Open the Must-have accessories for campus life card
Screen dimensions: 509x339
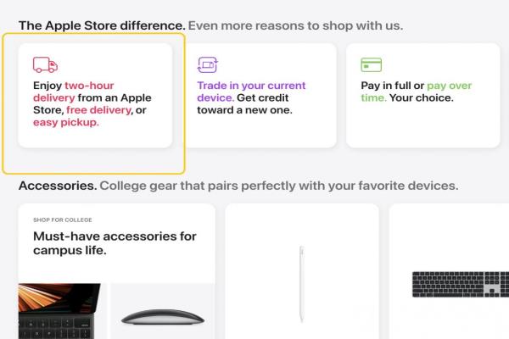(116, 271)
